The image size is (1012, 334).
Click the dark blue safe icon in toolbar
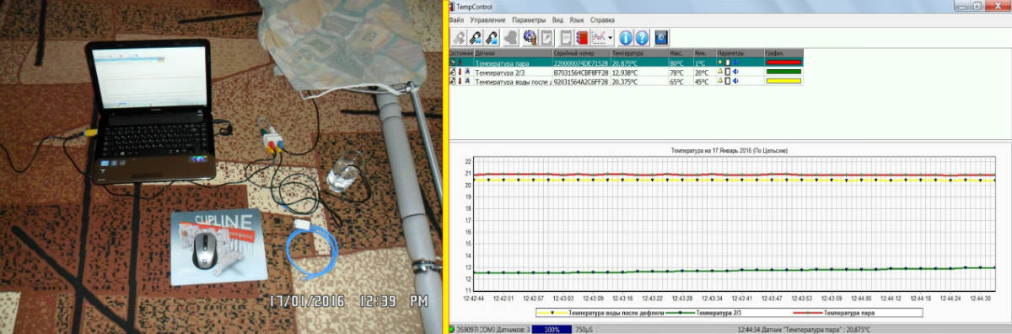point(661,37)
